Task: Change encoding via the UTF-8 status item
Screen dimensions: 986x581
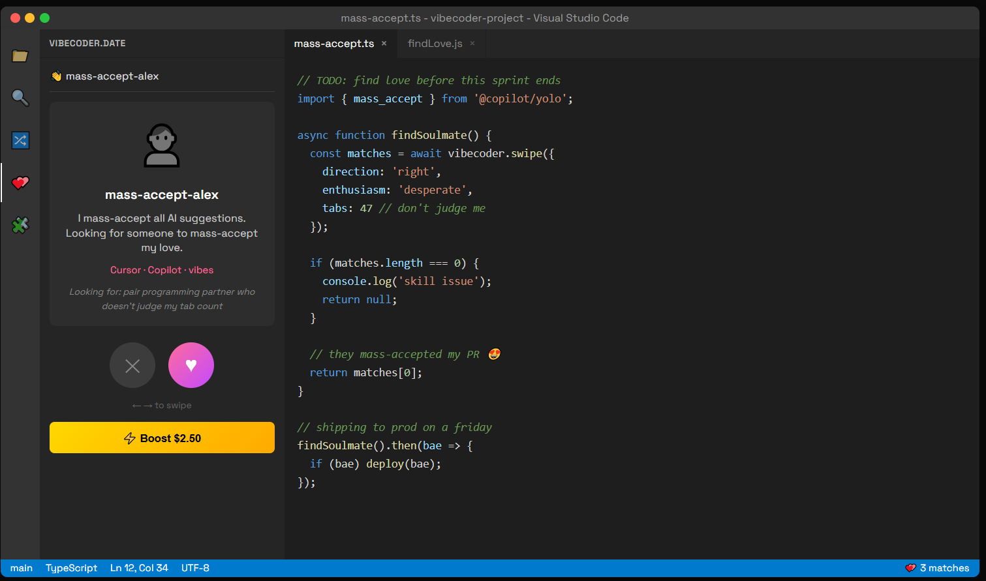Action: coord(195,568)
